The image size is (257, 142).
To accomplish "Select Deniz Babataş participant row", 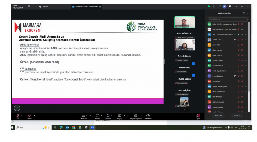I will (227, 76).
